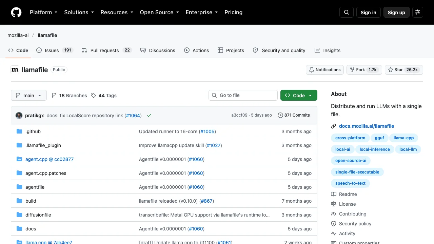
Task: Select the cross-platform topic tag
Action: click(x=350, y=138)
